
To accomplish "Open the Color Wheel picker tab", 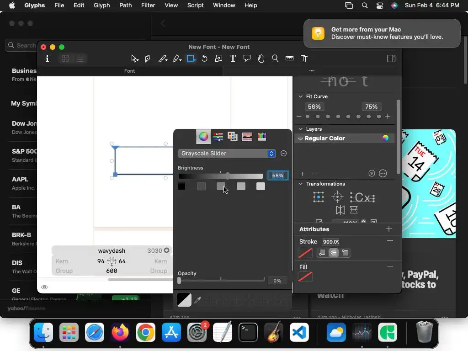I will coord(203,137).
